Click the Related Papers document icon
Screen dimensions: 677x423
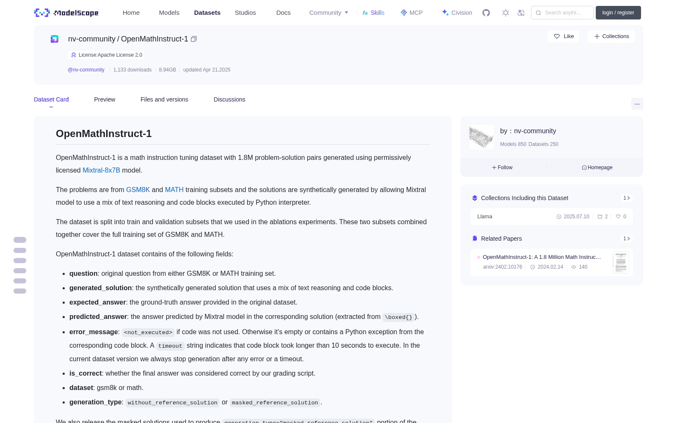click(x=475, y=239)
